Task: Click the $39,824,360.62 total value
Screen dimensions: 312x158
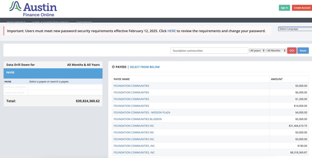Action: click(88, 101)
